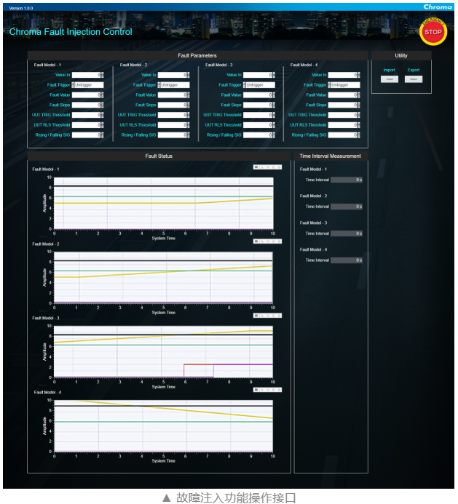Adjust UUT TRIG Threshold stepper, Fault Model - 4
Image resolution: width=458 pixels, height=504 pixels.
(359, 115)
